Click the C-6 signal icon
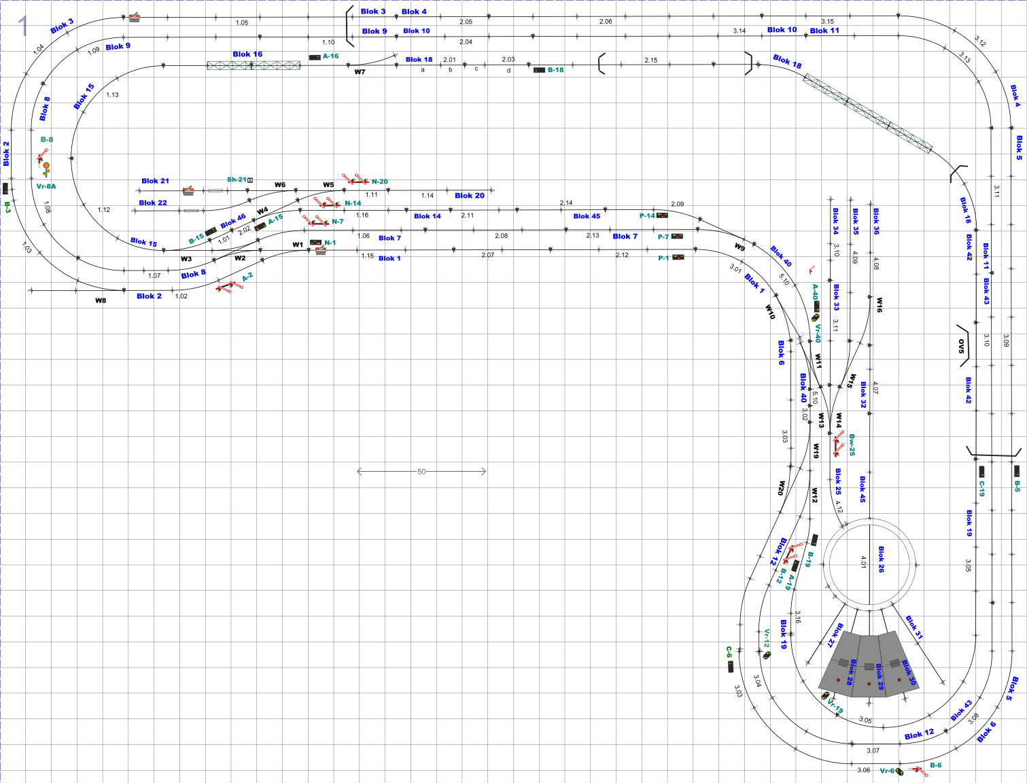Screen dimensions: 1027x783 click(731, 666)
